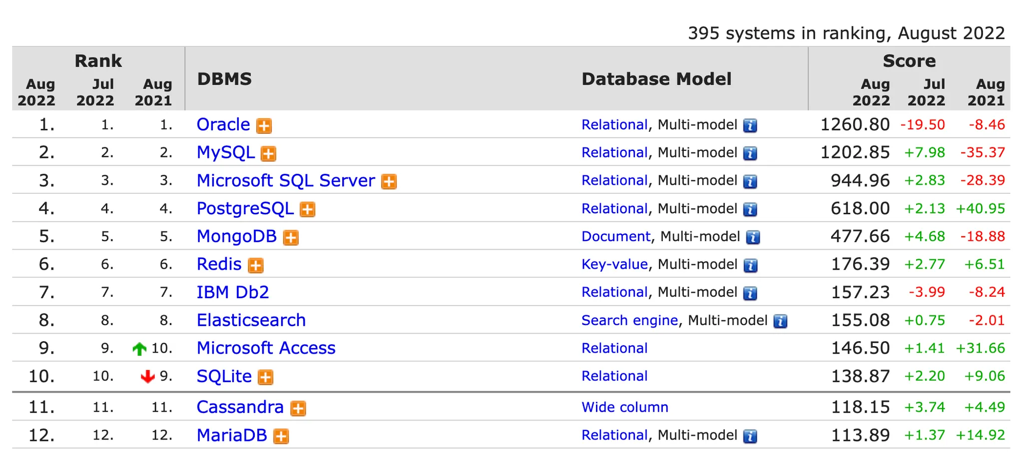Click the info icon in Elasticsearch's row

pyautogui.click(x=780, y=321)
